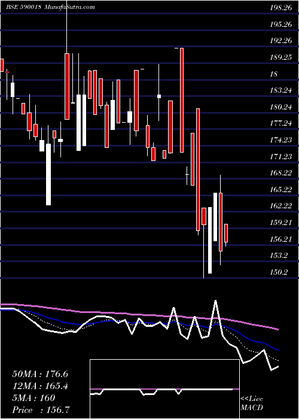Click the 174.23 price axis label
Image resolution: width=299 pixels, height=419 pixels.
[280, 139]
